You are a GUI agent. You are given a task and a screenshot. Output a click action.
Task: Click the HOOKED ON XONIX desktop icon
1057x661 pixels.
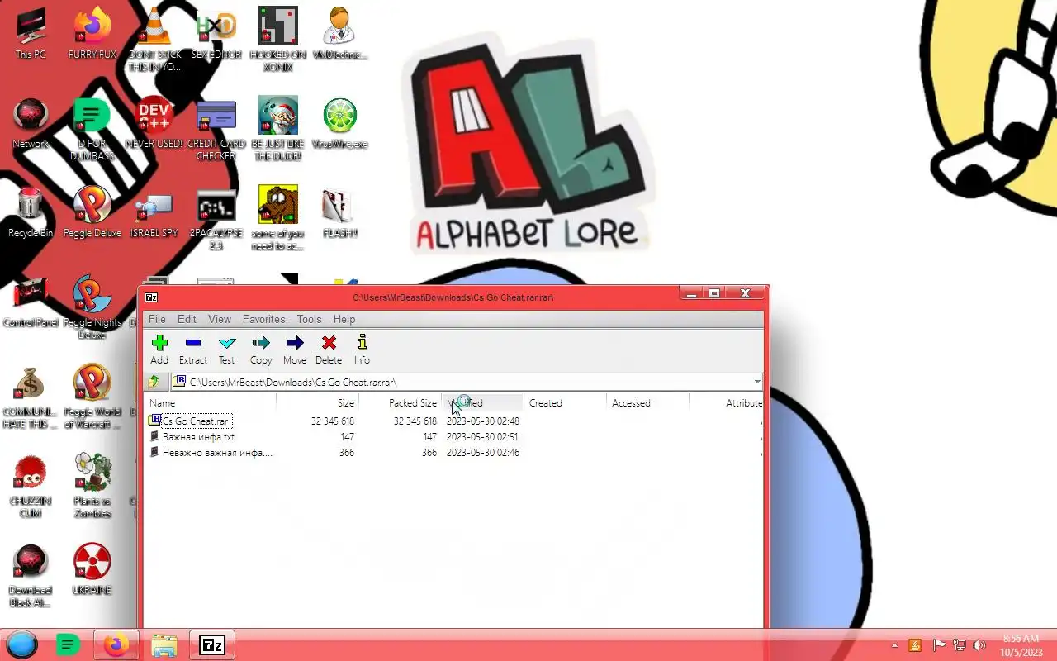[x=278, y=40]
